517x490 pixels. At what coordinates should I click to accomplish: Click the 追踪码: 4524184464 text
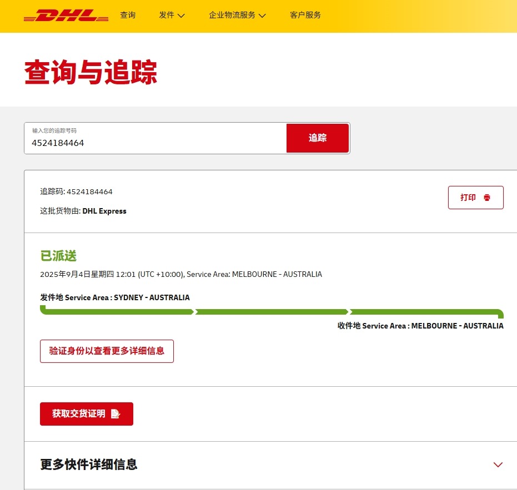tap(76, 192)
